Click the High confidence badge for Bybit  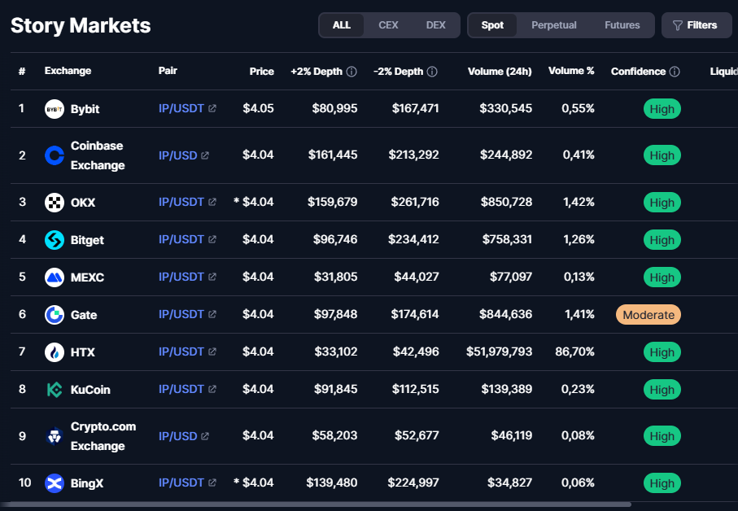662,109
